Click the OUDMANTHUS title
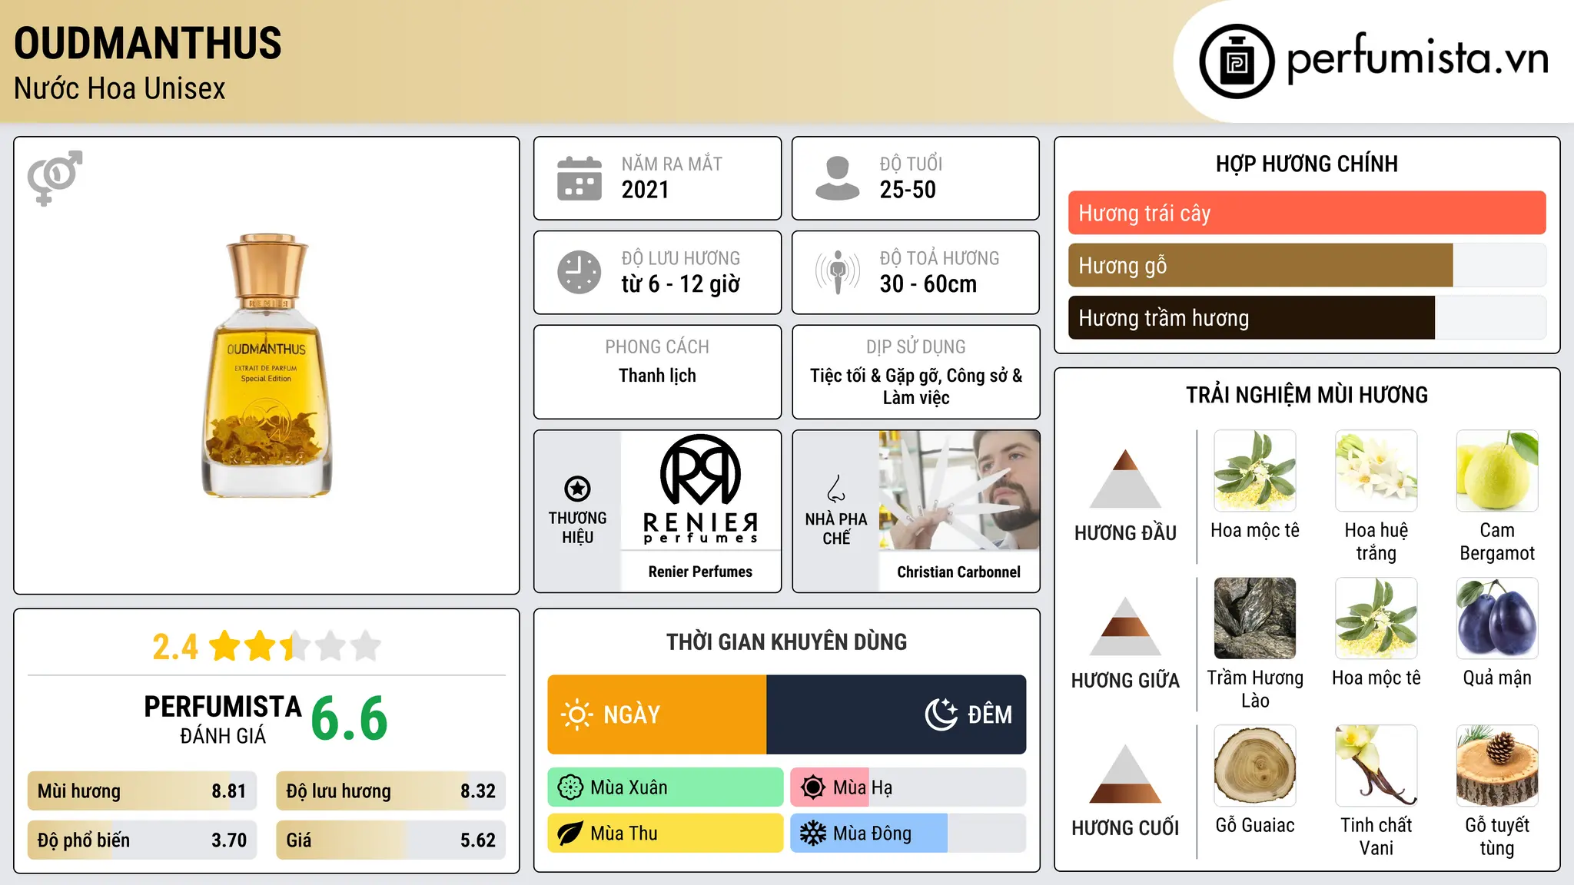This screenshot has height=885, width=1574. click(148, 44)
